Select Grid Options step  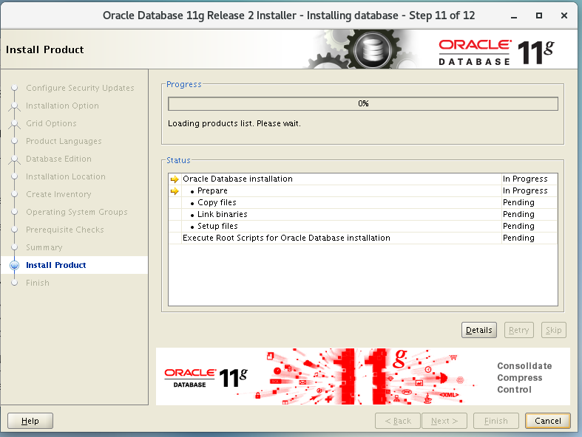(51, 123)
